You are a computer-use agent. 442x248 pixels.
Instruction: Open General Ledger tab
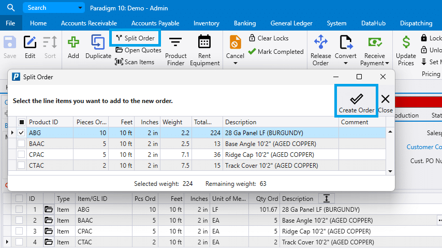(x=291, y=23)
